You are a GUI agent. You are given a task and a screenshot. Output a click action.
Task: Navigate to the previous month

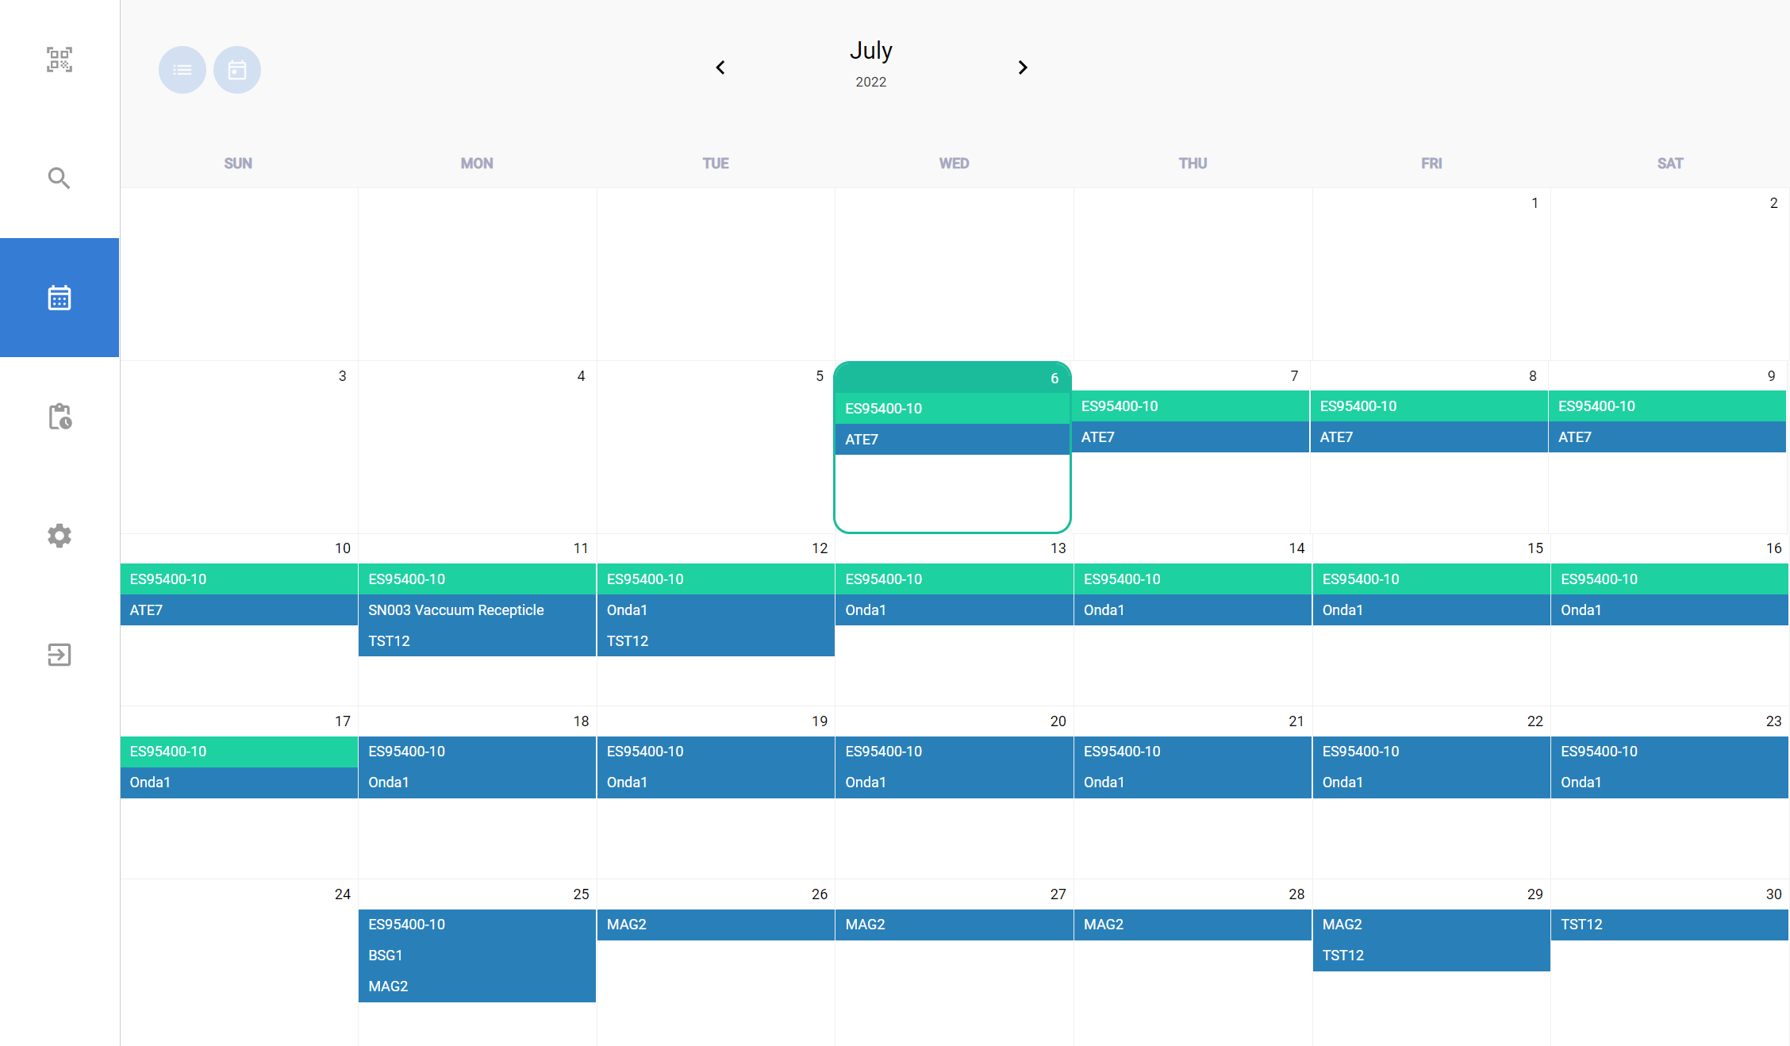tap(720, 67)
